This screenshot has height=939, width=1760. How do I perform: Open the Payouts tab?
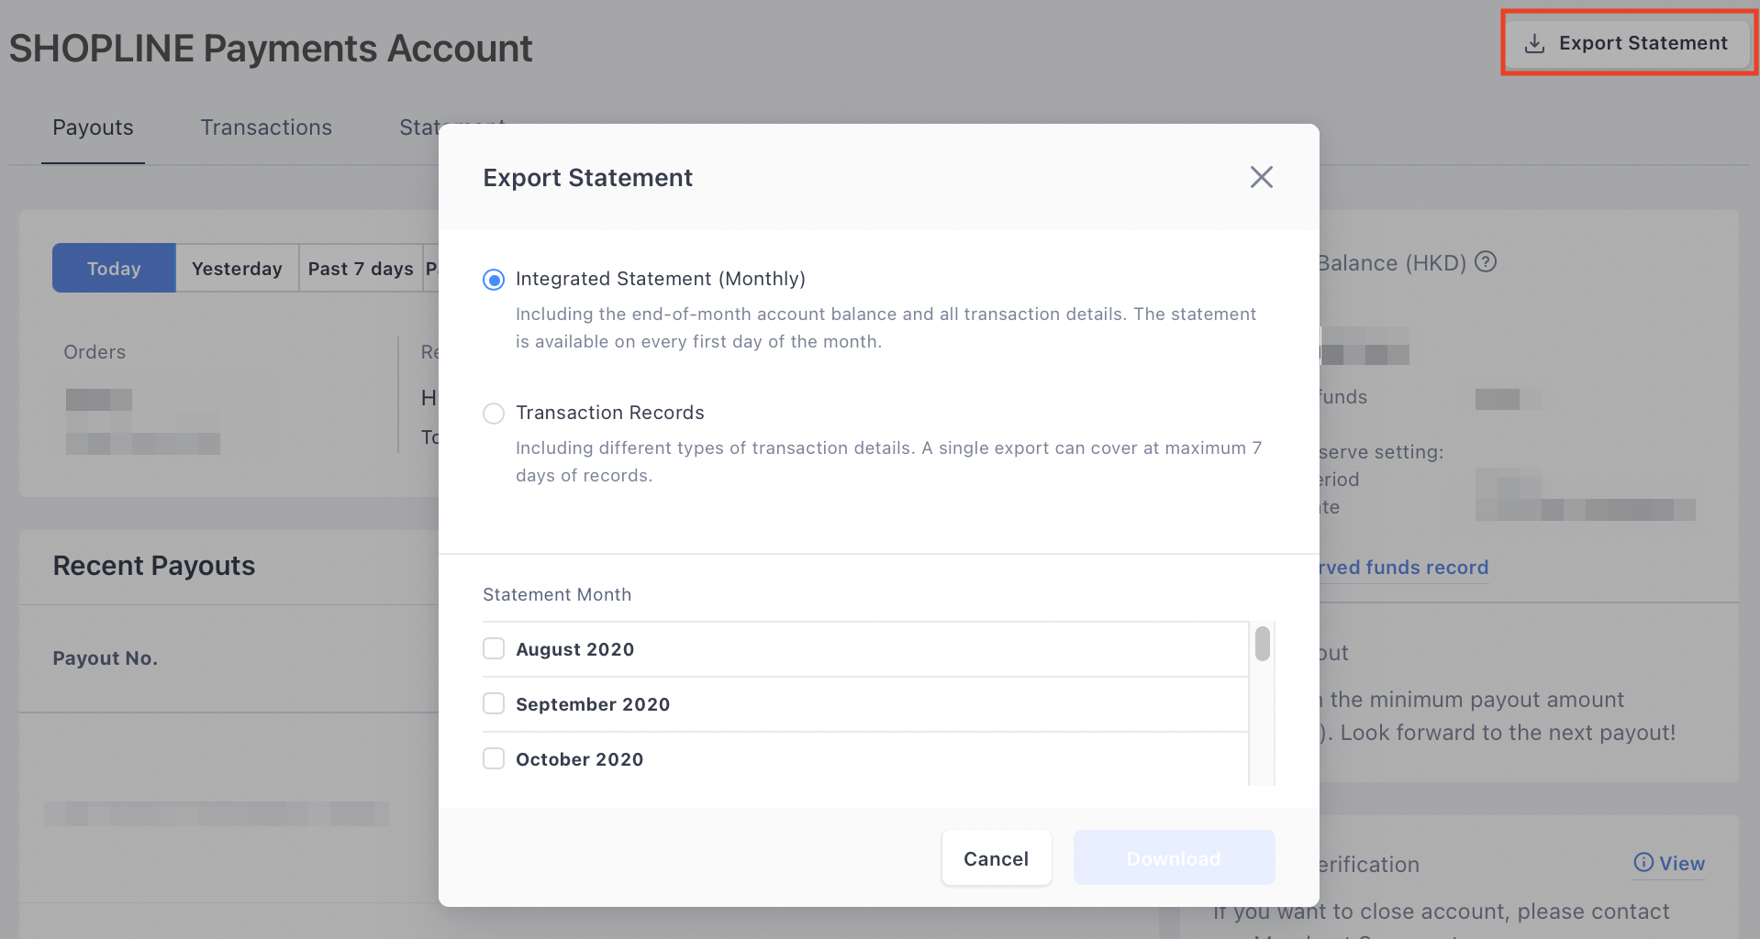tap(93, 127)
